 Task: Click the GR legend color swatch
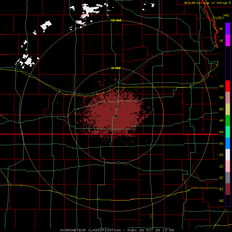[x=228, y=98]
